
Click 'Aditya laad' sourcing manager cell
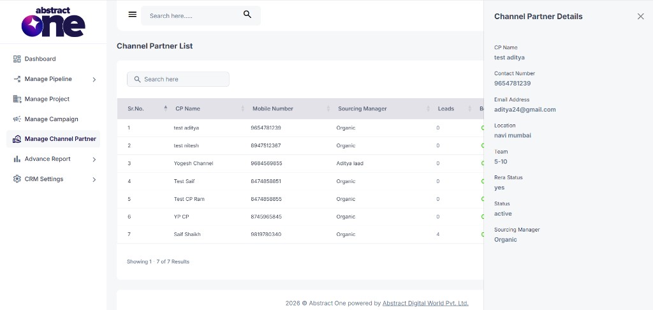tap(350, 163)
